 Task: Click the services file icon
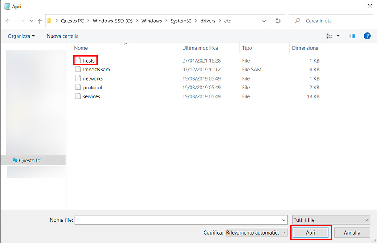[78, 96]
